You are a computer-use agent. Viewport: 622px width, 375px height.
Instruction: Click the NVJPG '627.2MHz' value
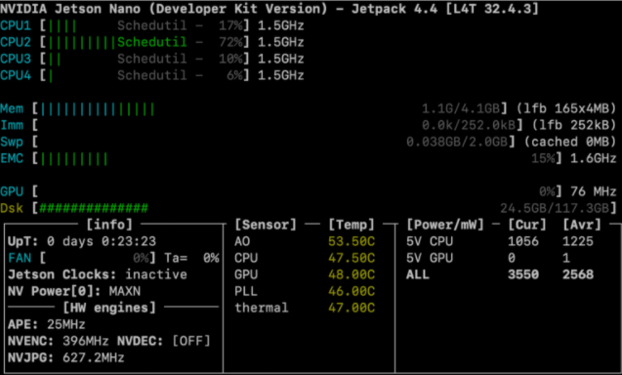click(x=94, y=358)
